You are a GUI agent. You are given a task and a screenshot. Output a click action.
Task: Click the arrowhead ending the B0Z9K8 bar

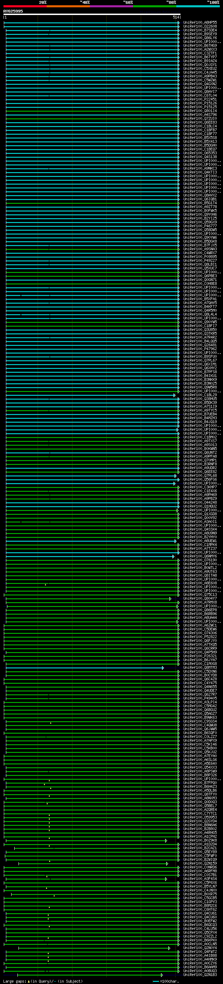tap(166, 841)
